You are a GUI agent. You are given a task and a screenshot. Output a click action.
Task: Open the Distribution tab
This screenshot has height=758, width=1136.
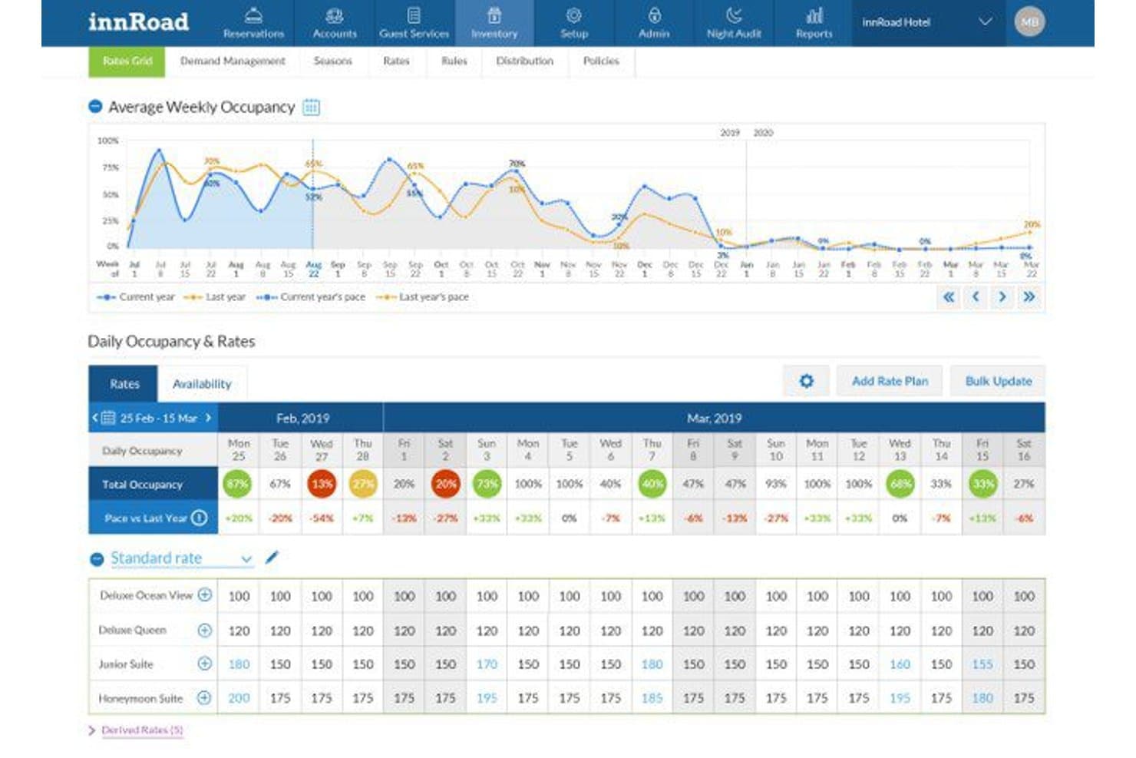(x=524, y=61)
